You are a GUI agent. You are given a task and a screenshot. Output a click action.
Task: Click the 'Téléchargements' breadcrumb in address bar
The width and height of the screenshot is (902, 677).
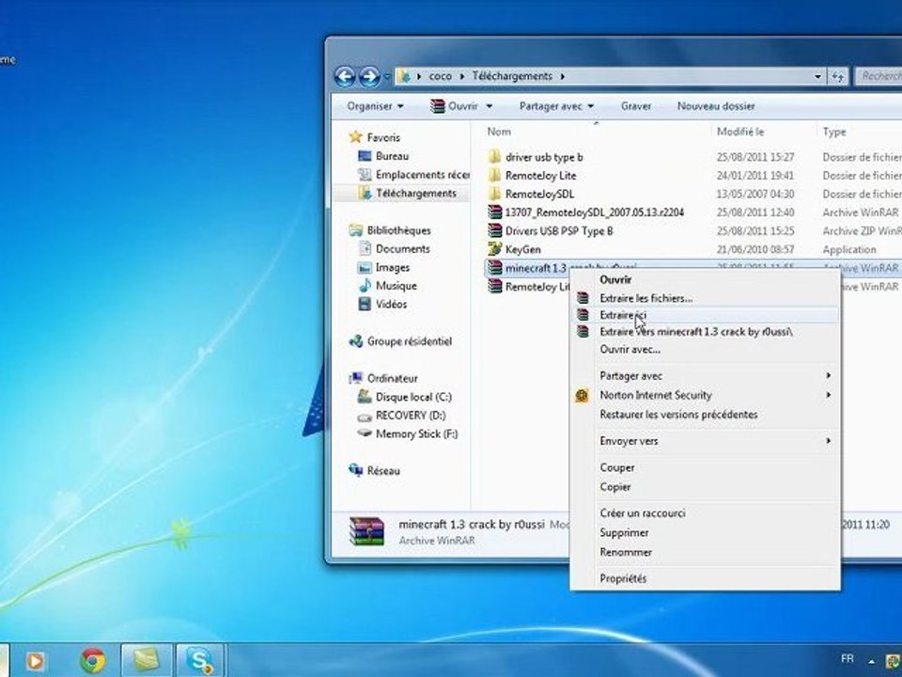pos(512,76)
